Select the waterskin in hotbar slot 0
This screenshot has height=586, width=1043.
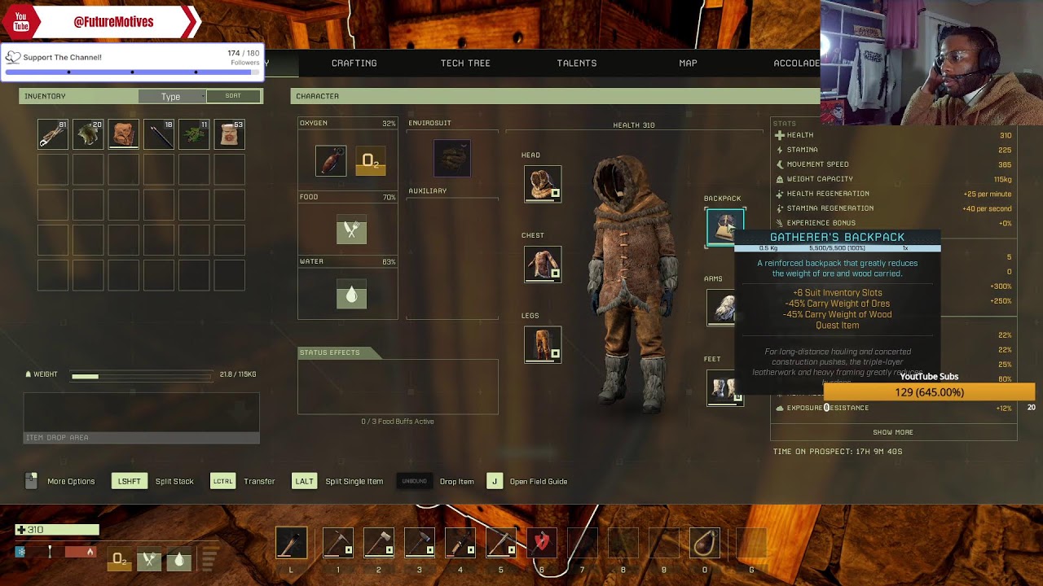(704, 544)
